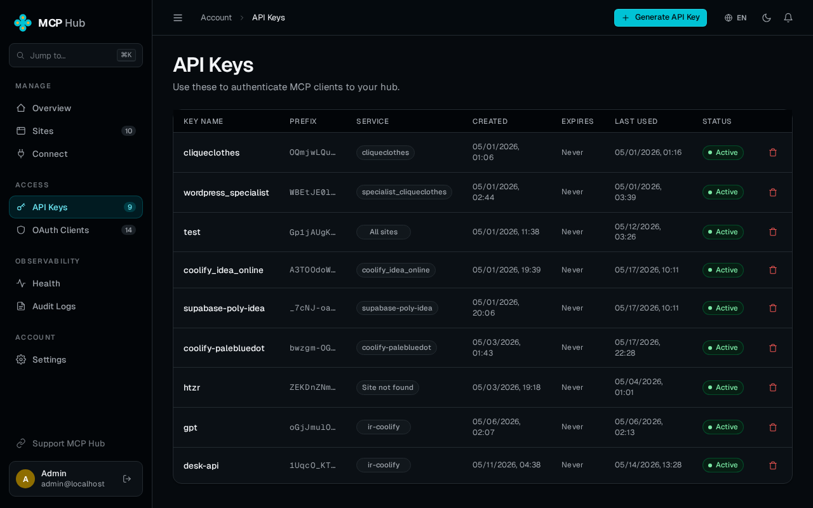Click the Status column header
Image resolution: width=813 pixels, height=508 pixels.
click(x=717, y=121)
